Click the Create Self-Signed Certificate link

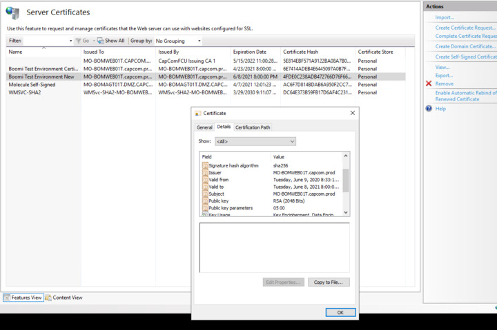click(465, 56)
